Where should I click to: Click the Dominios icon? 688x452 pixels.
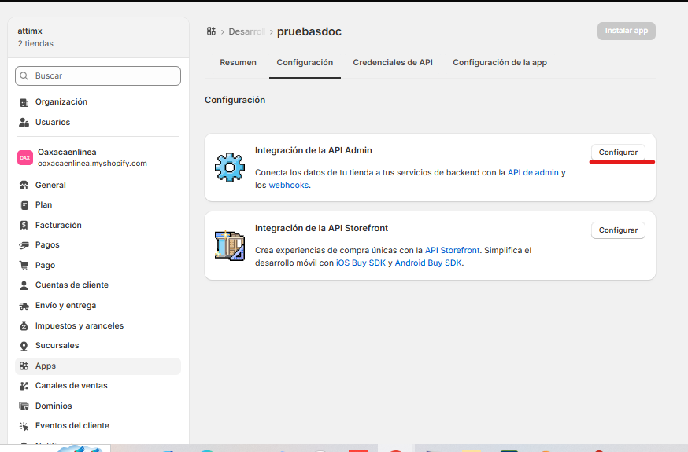pos(24,406)
